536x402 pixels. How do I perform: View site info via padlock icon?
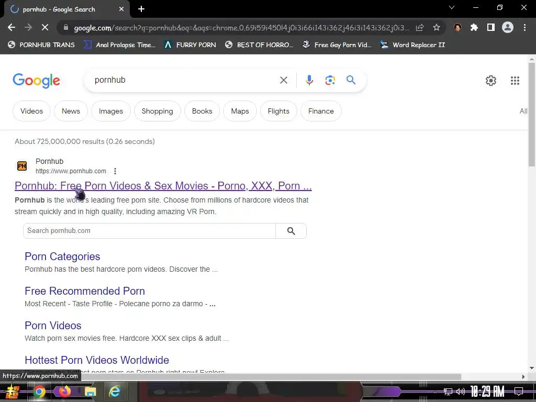click(66, 27)
